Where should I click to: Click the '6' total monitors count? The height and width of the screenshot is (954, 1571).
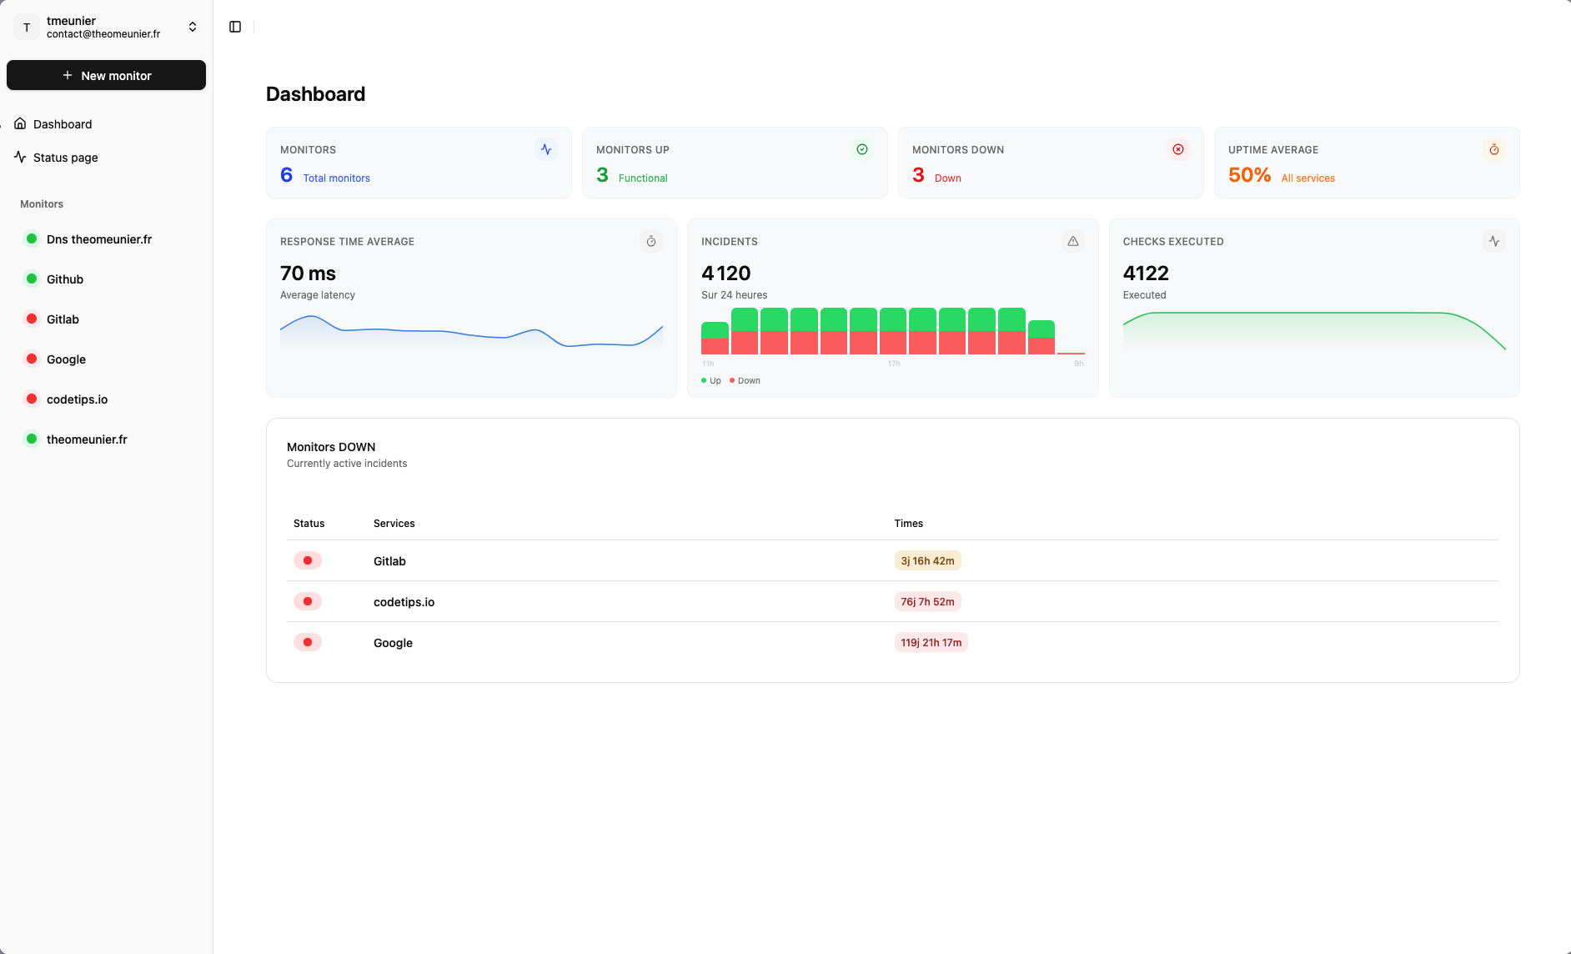(286, 175)
